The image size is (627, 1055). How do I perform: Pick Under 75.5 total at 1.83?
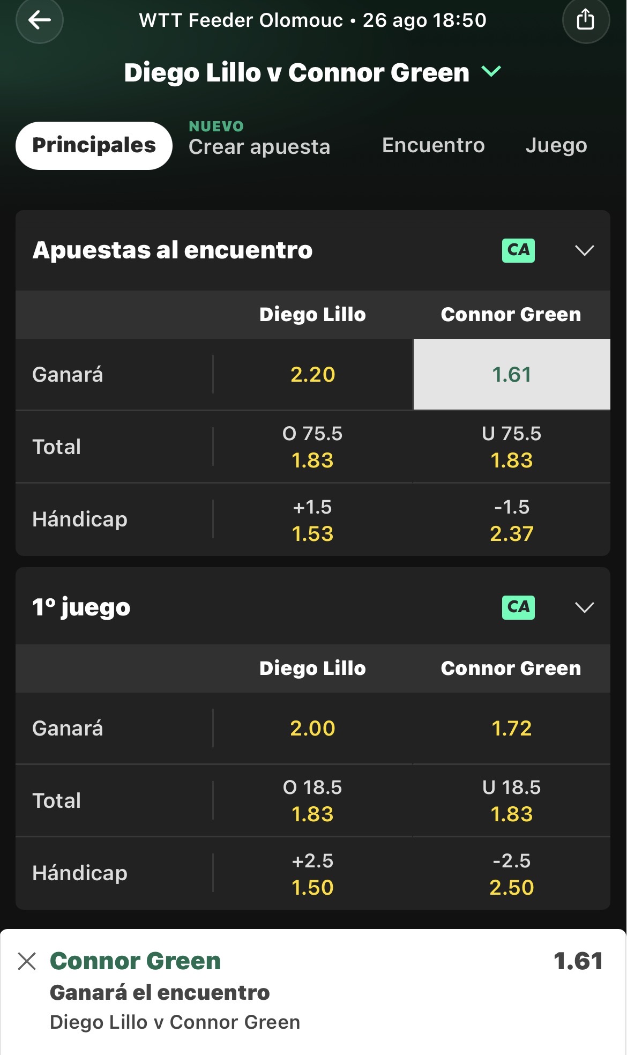pos(512,447)
